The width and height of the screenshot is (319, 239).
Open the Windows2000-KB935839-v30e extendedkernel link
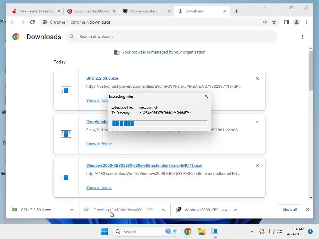(x=144, y=166)
